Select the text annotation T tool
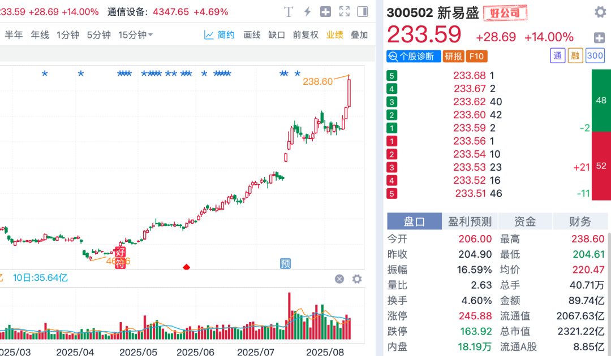611x356 pixels. tap(289, 11)
